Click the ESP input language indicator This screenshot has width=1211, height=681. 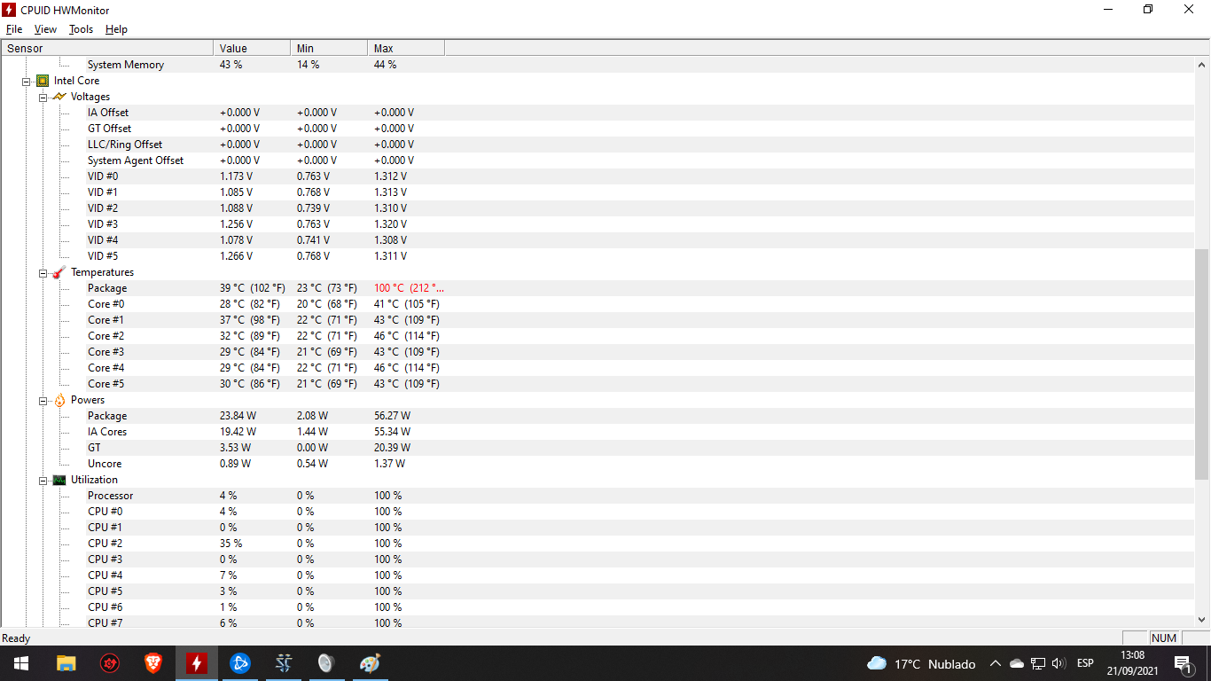[x=1085, y=663]
